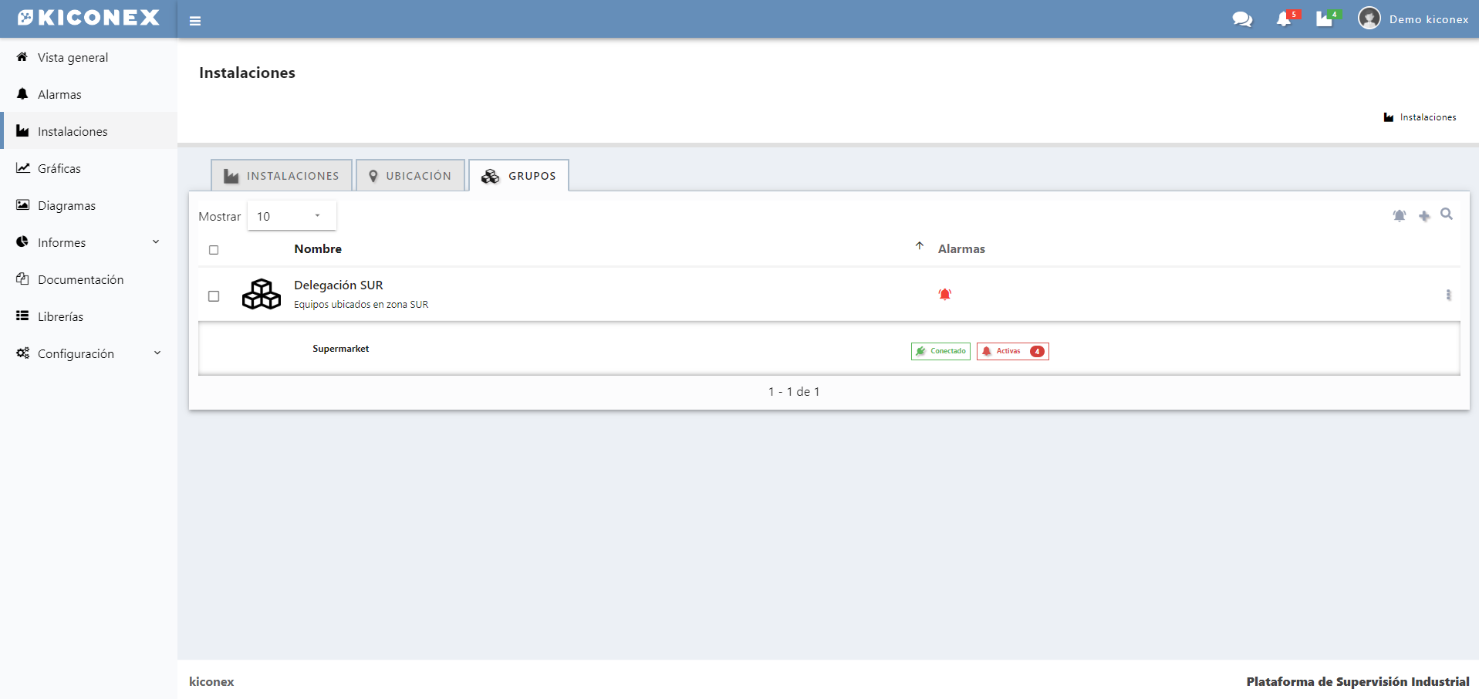Image resolution: width=1479 pixels, height=699 pixels.
Task: Open the Mostrar rows dropdown
Action: (x=291, y=216)
